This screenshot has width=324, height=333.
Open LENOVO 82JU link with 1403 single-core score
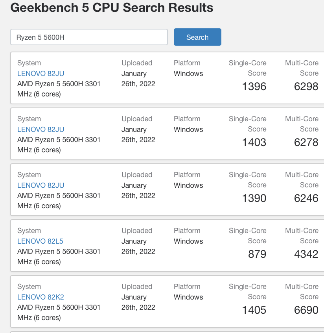click(x=41, y=129)
